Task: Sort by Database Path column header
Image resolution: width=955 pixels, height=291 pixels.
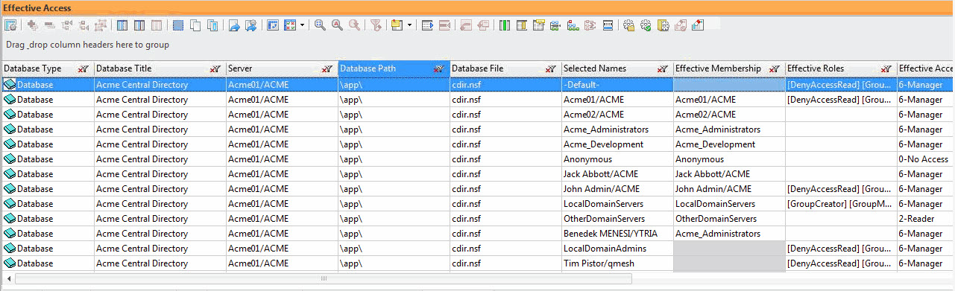Action: (x=368, y=68)
